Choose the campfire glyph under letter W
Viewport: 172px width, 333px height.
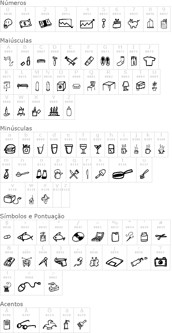[21, 111]
